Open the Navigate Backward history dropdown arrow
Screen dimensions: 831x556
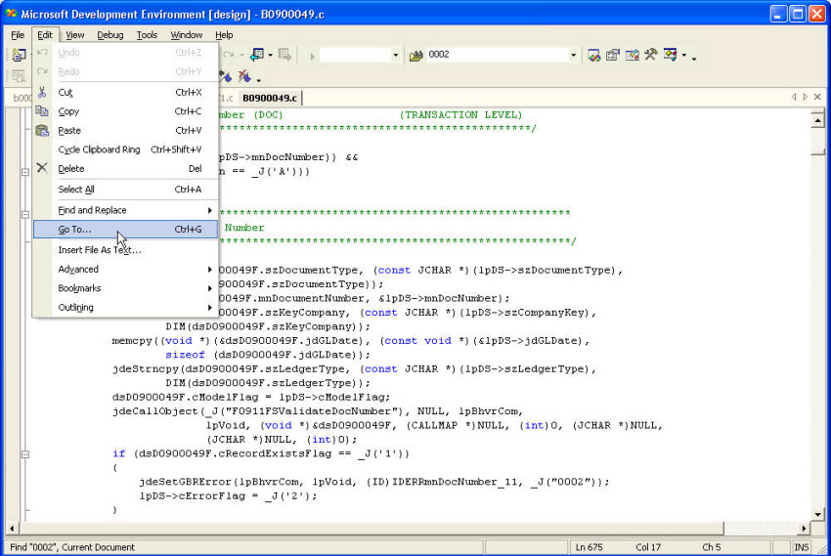tap(270, 55)
